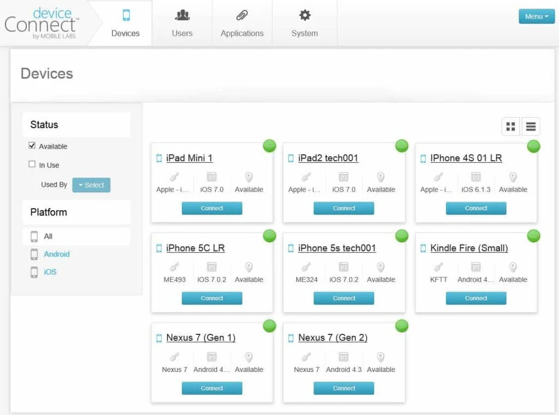Connect to IPhone 4S 01 LR
Image resolution: width=559 pixels, height=415 pixels.
click(476, 208)
